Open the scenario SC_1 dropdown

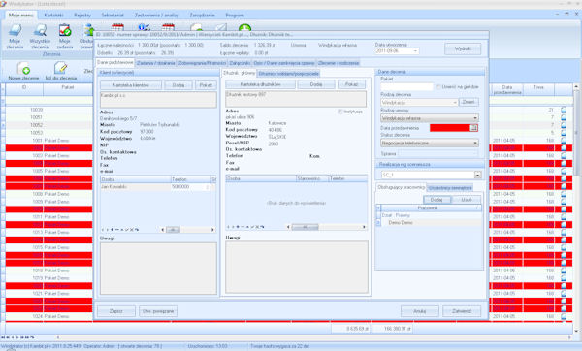[477, 175]
